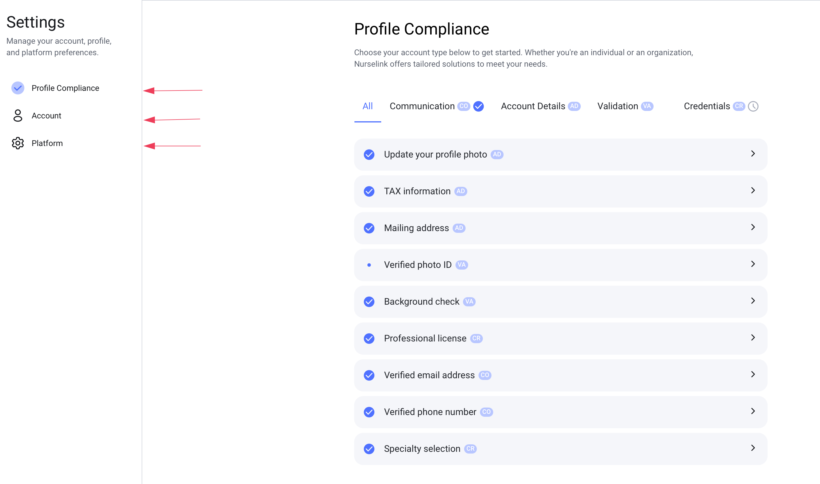The width and height of the screenshot is (820, 484).
Task: Expand Verified phone number chevron
Action: [753, 412]
